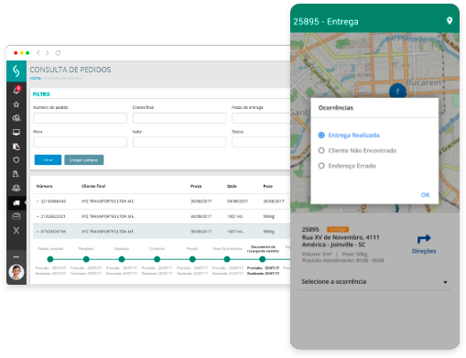Click Conferido timeline dot
This screenshot has width=466, height=358.
coord(157,259)
